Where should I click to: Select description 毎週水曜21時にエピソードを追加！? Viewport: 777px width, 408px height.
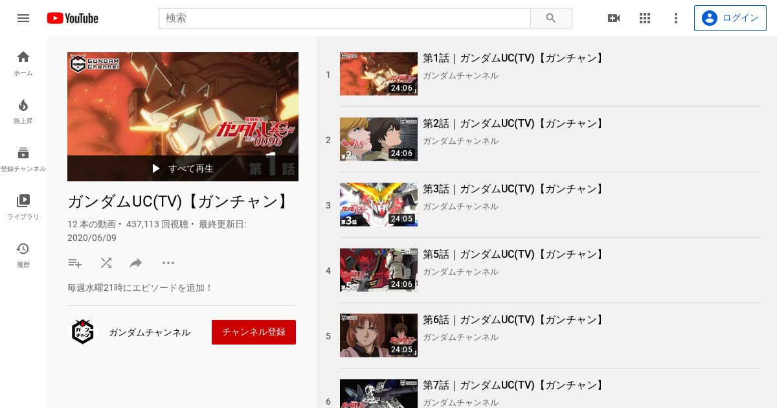tap(140, 288)
